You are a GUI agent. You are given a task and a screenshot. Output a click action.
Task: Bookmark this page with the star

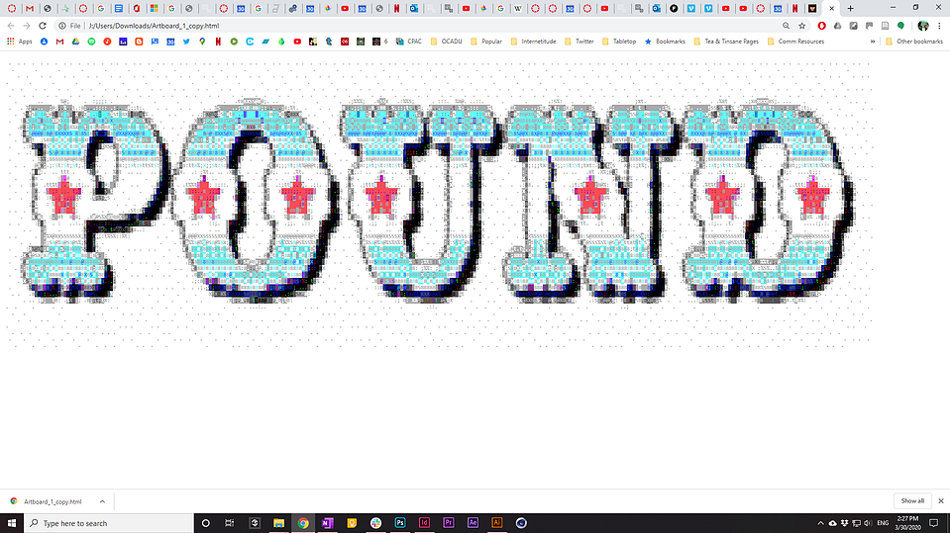(x=802, y=26)
